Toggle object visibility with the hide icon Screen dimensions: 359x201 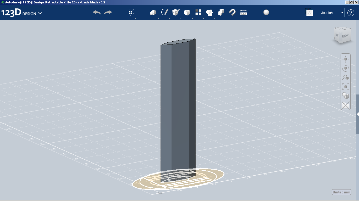click(x=345, y=105)
